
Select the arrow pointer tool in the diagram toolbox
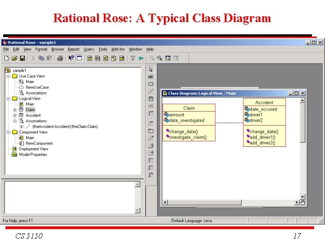(x=151, y=70)
